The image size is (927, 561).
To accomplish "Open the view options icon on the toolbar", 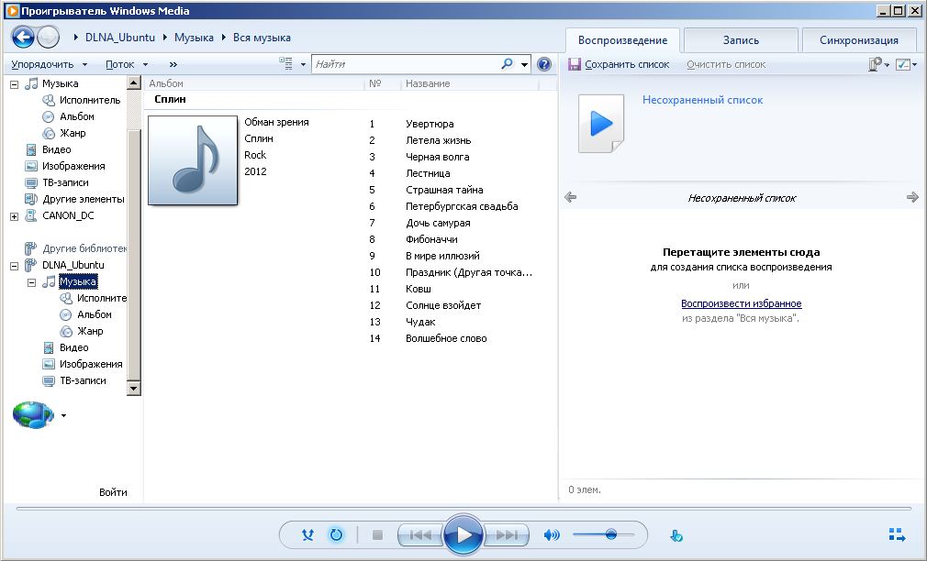I will [x=285, y=64].
